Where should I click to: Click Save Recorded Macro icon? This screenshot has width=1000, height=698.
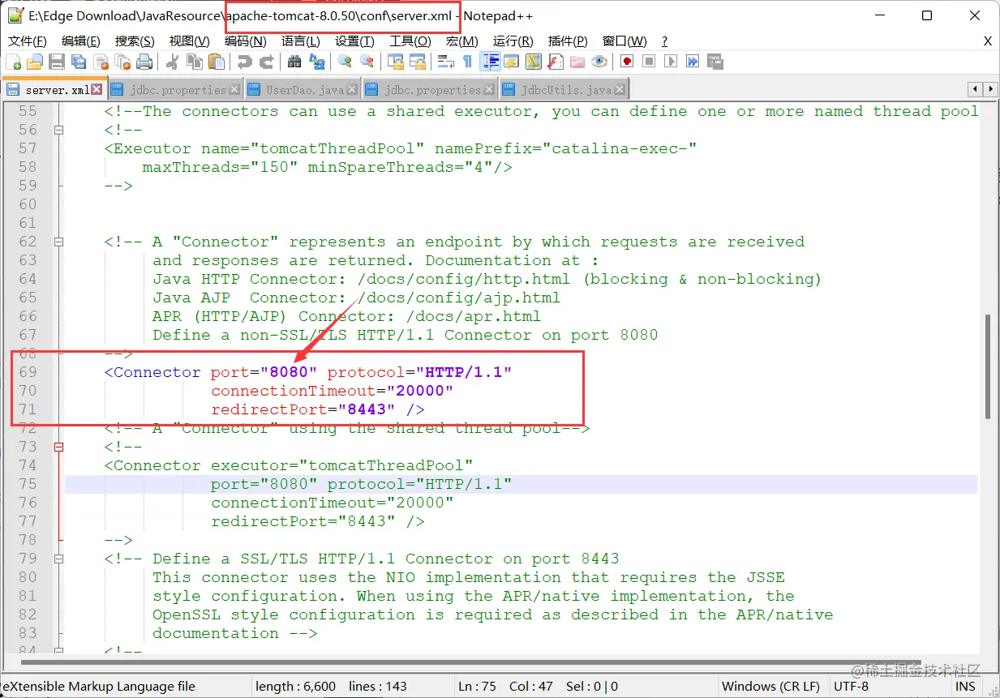tap(715, 62)
